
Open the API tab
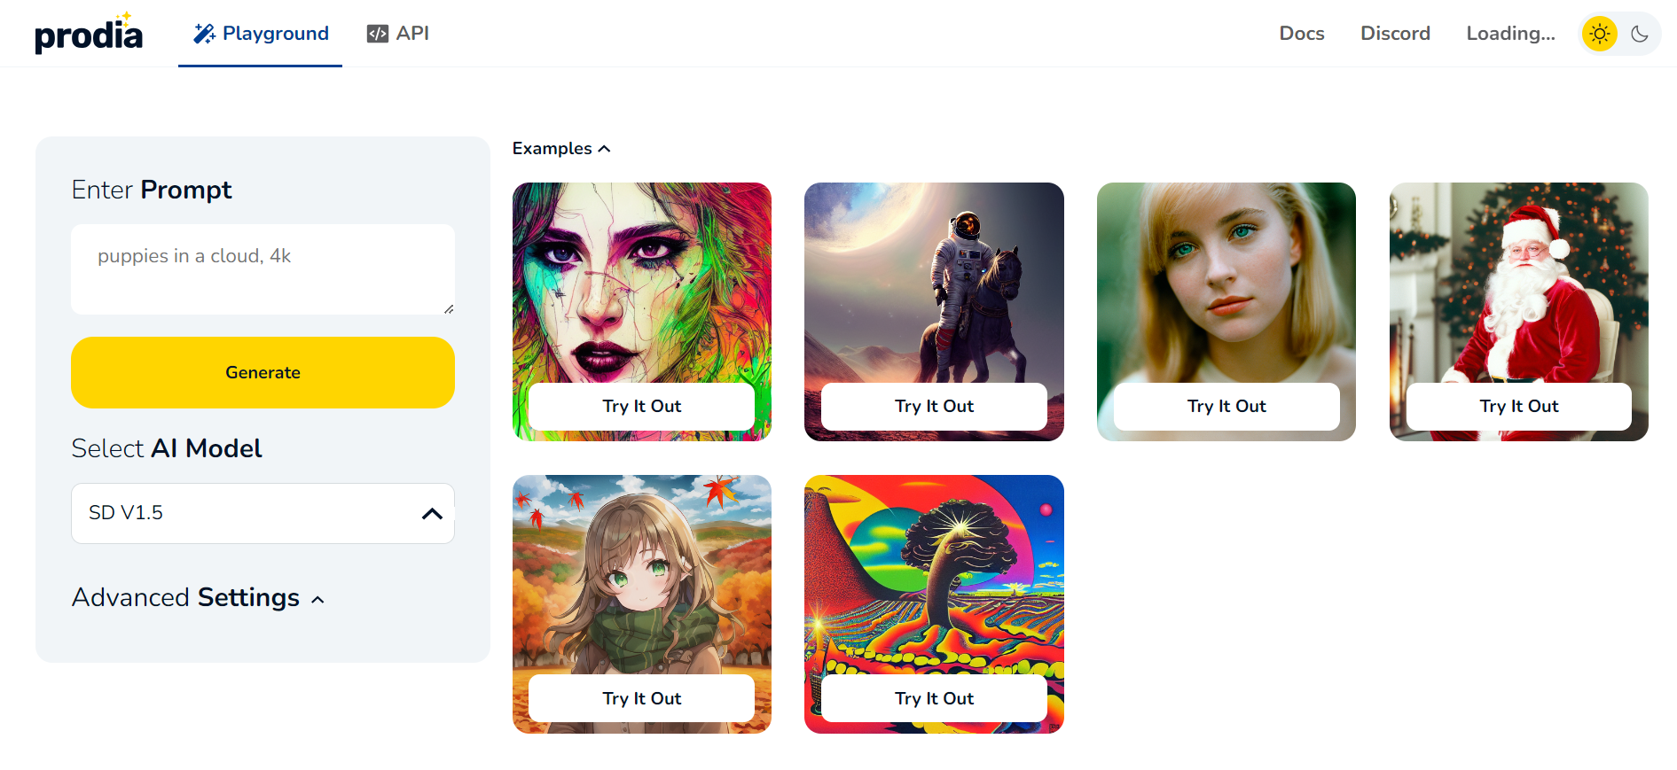398,34
